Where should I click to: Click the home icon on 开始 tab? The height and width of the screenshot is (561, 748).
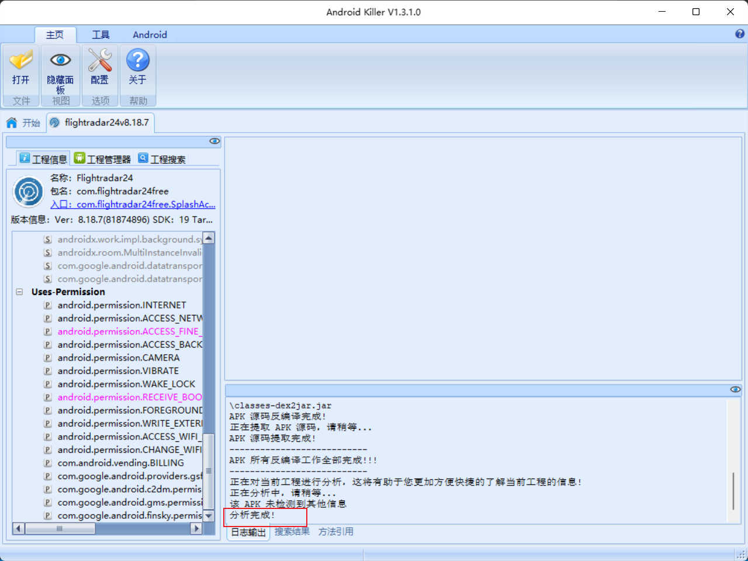tap(11, 123)
